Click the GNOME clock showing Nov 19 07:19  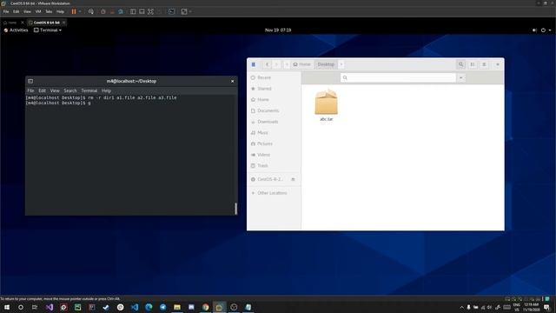(x=278, y=30)
